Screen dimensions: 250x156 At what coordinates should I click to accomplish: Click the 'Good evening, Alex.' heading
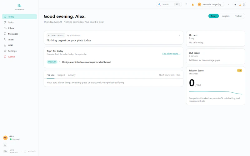pos(65,17)
